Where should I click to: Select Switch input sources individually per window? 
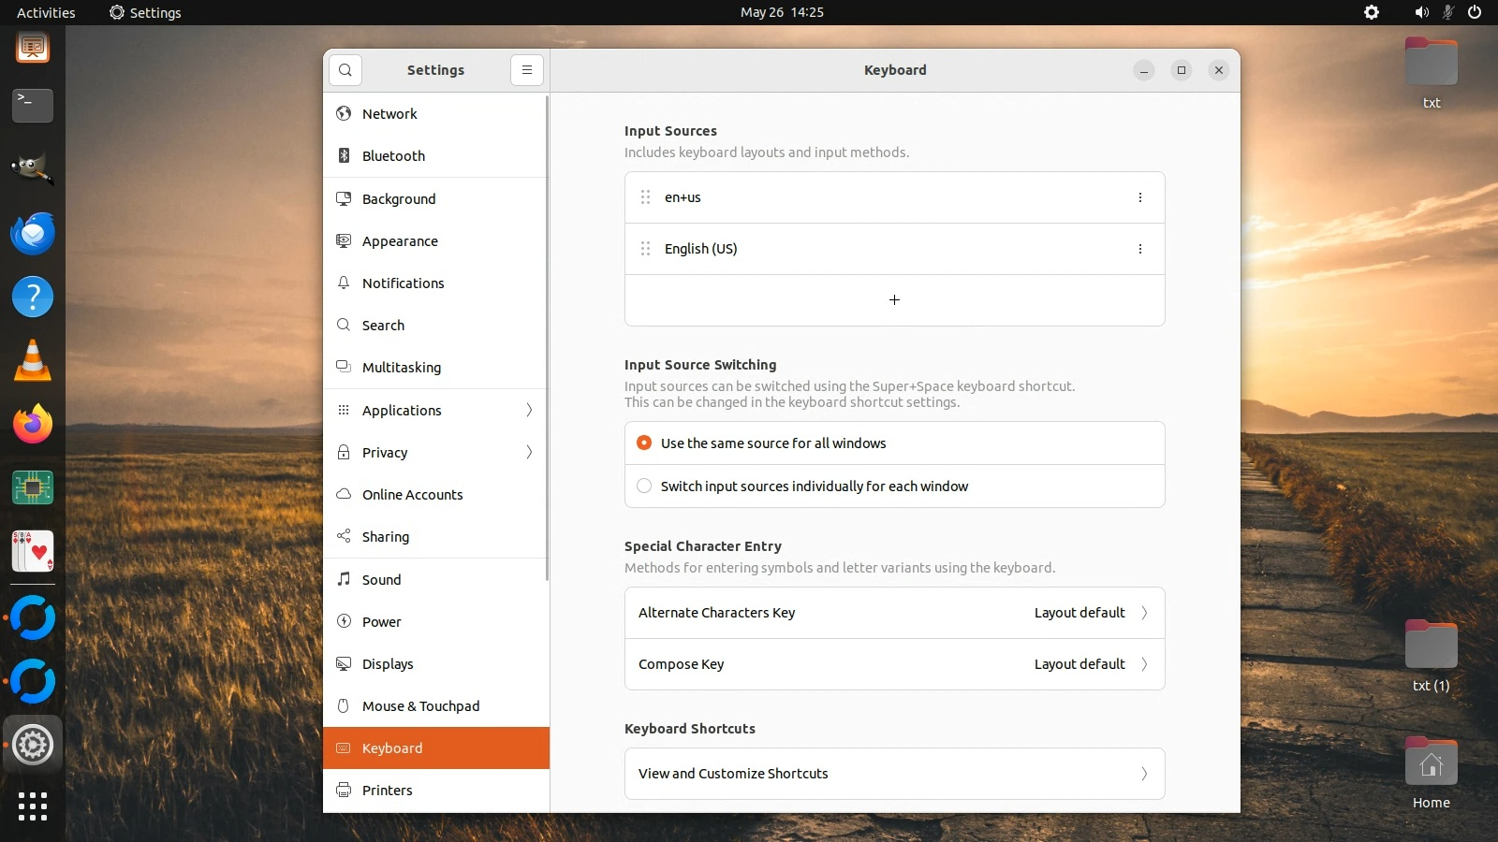tap(644, 486)
